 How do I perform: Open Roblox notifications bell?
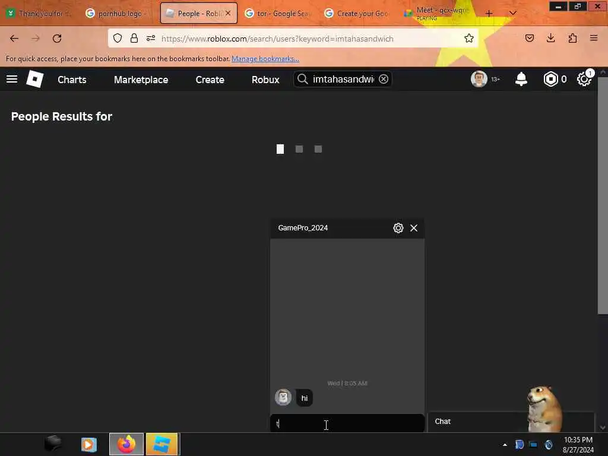[x=521, y=79]
